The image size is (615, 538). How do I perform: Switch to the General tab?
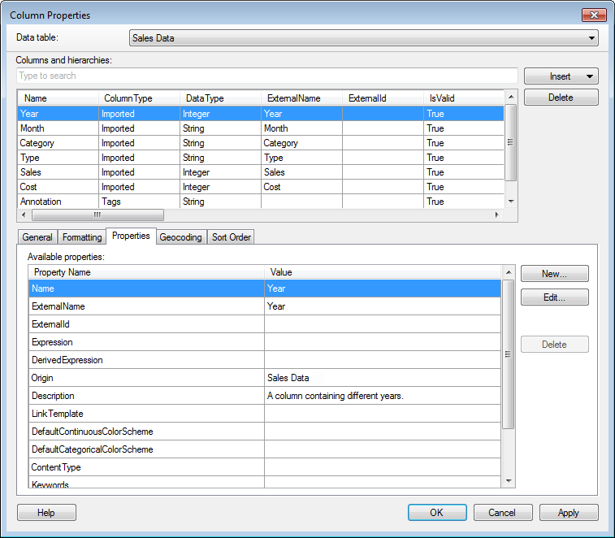click(x=37, y=237)
